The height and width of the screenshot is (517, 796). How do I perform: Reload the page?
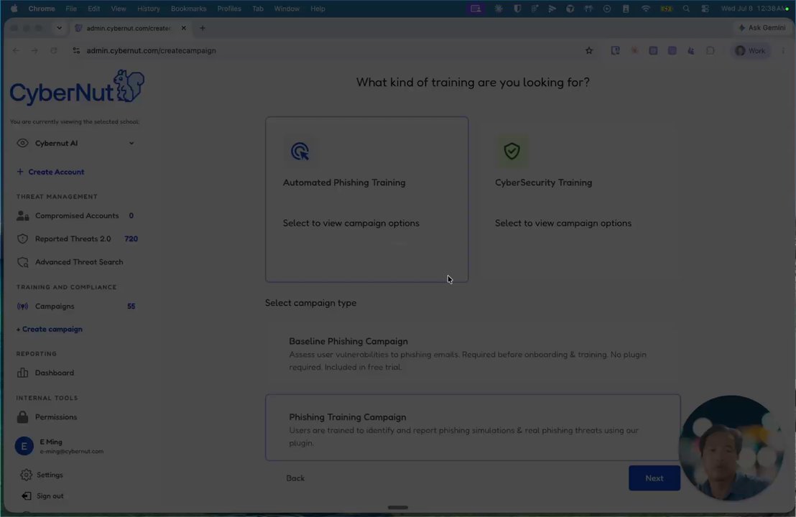[53, 51]
